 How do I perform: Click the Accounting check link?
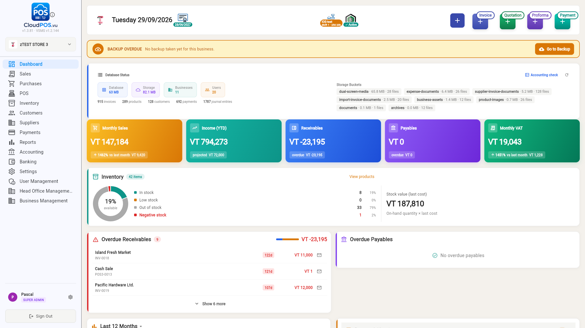pyautogui.click(x=542, y=75)
